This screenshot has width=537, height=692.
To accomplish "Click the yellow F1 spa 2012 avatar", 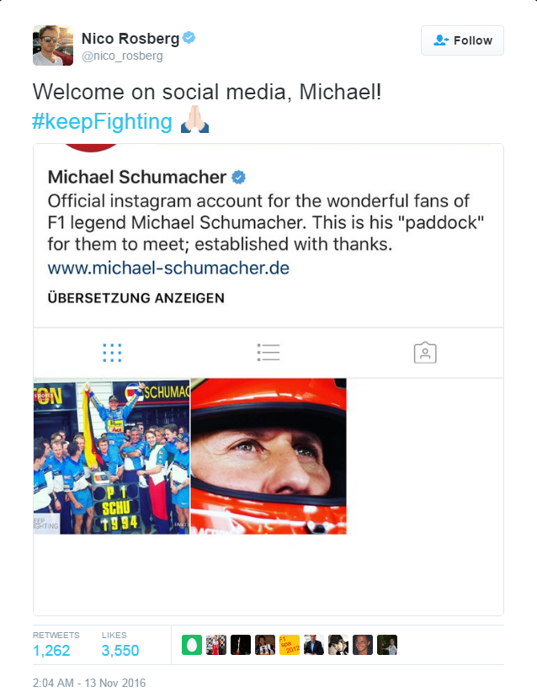I will (x=290, y=645).
